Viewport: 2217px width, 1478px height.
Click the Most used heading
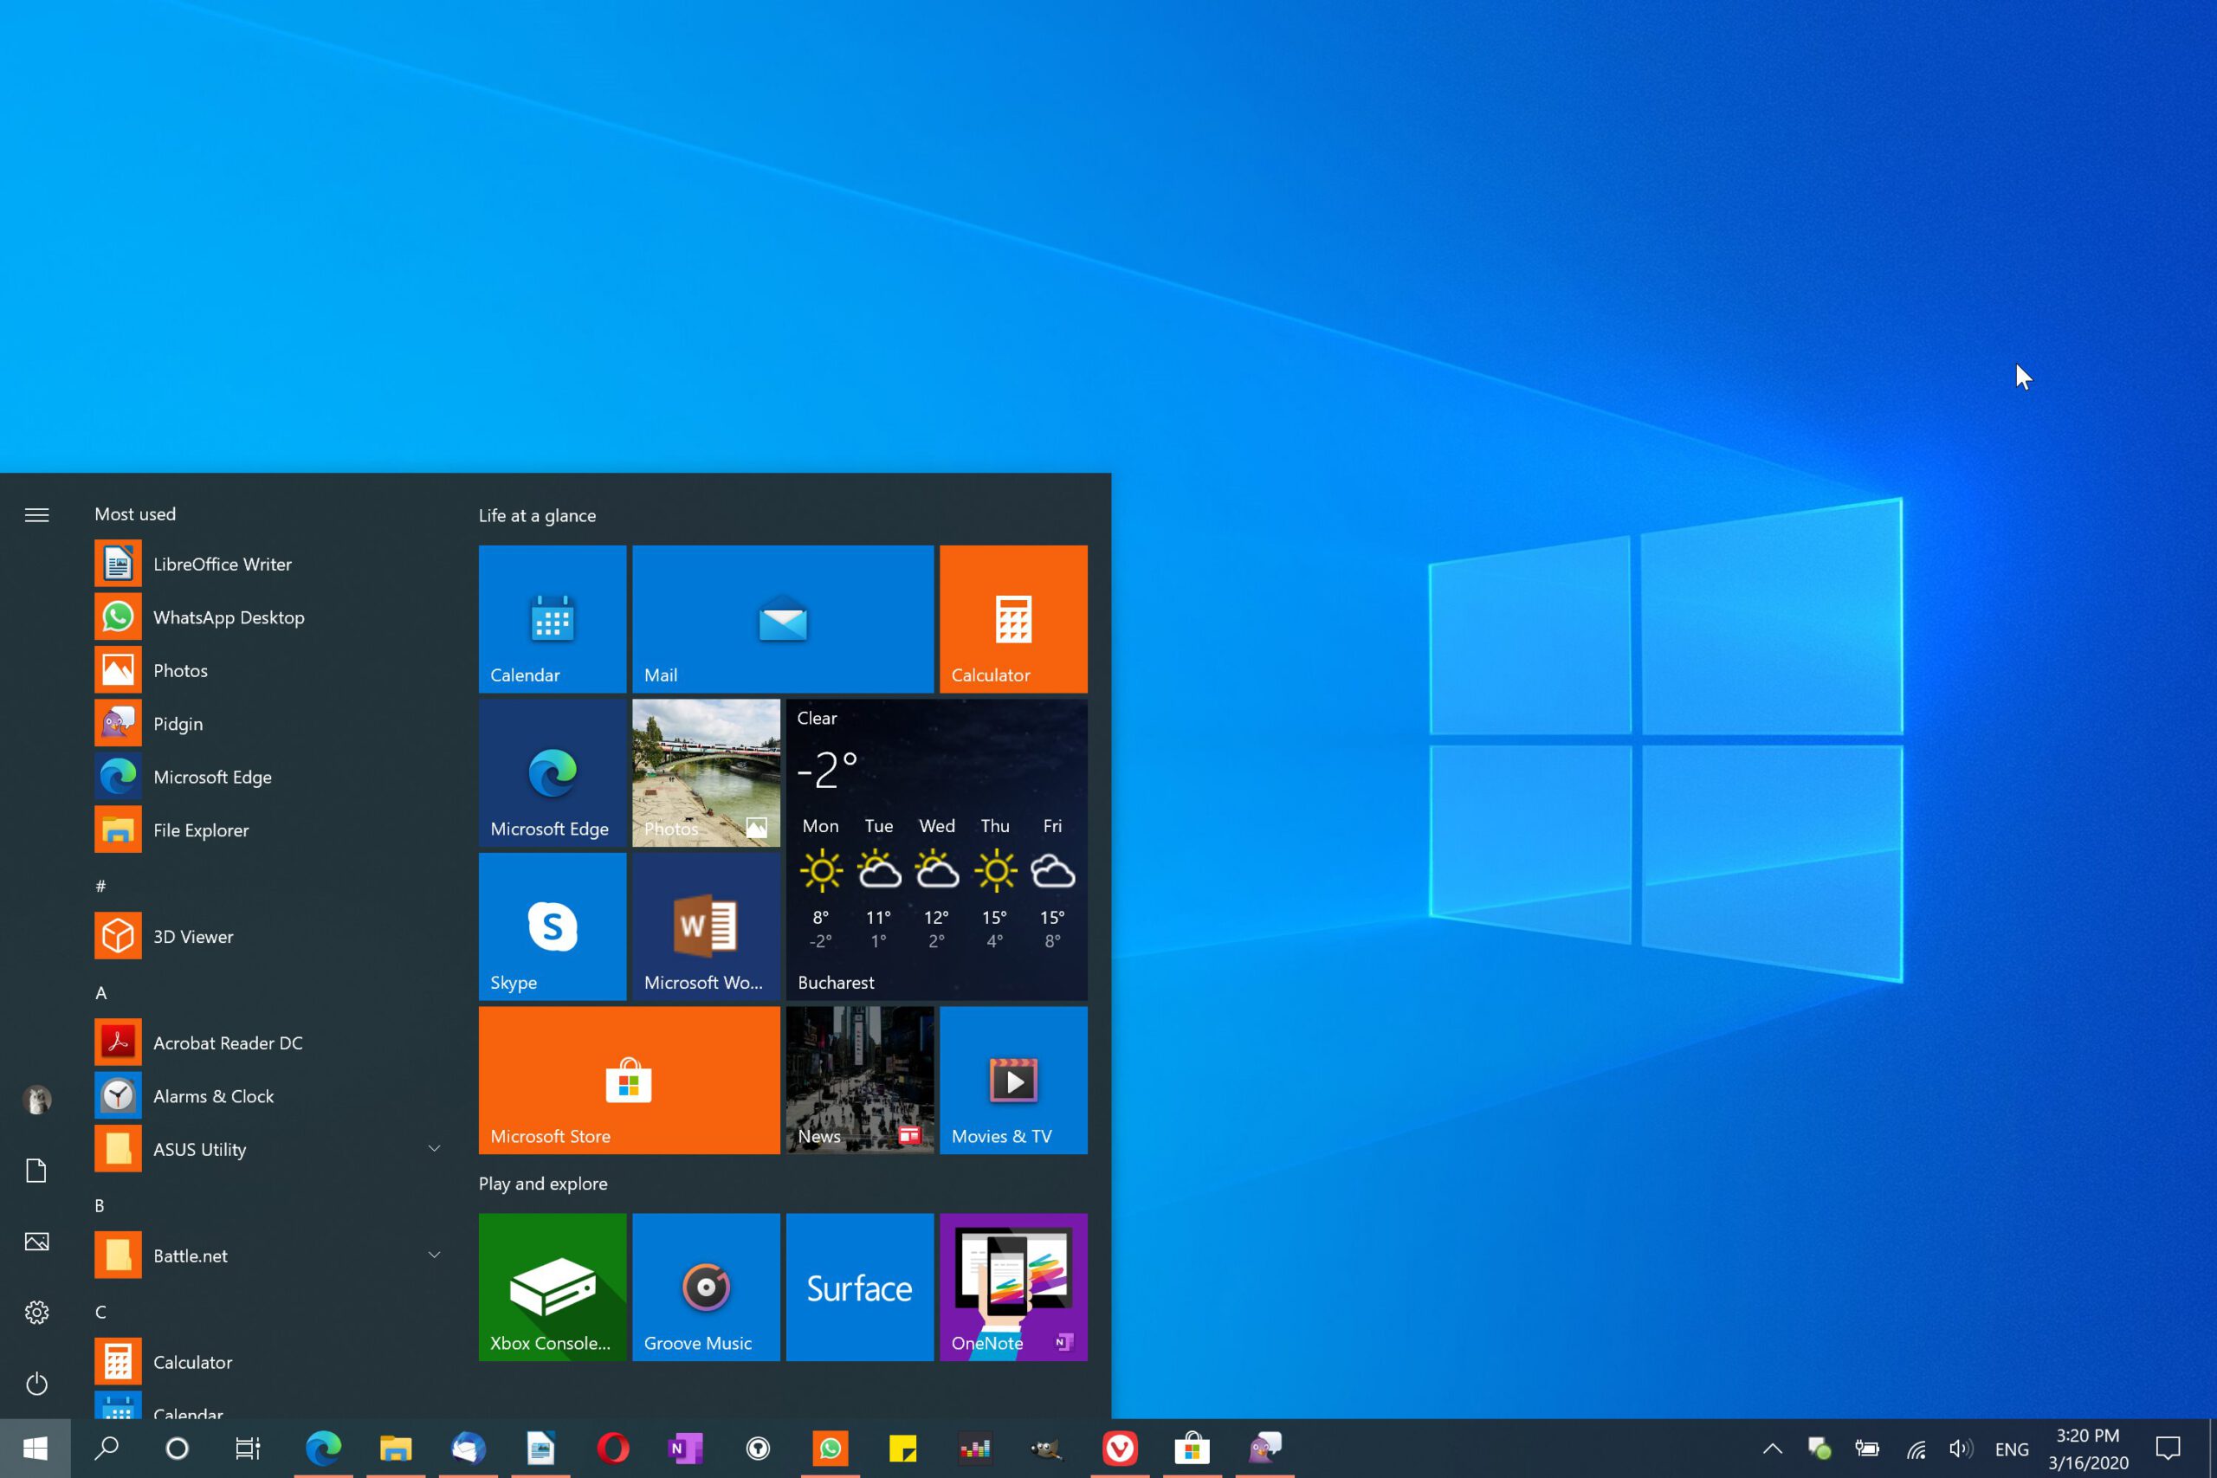pos(135,513)
